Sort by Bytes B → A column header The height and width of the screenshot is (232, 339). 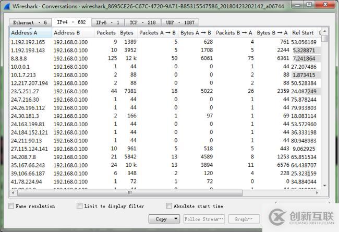tap(272, 33)
